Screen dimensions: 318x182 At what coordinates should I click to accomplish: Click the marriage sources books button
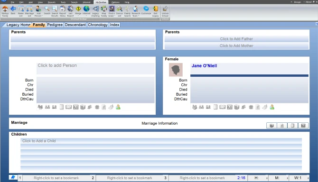pos(272,126)
